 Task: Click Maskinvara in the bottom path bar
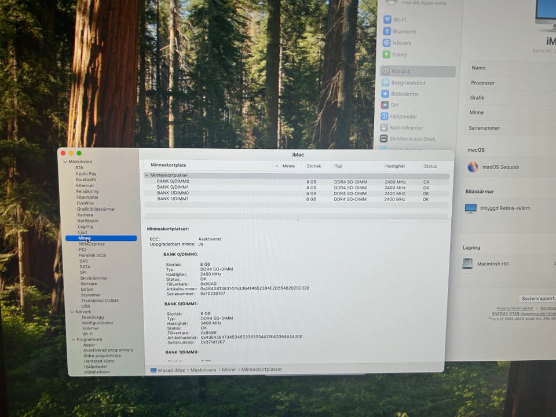pos(203,370)
